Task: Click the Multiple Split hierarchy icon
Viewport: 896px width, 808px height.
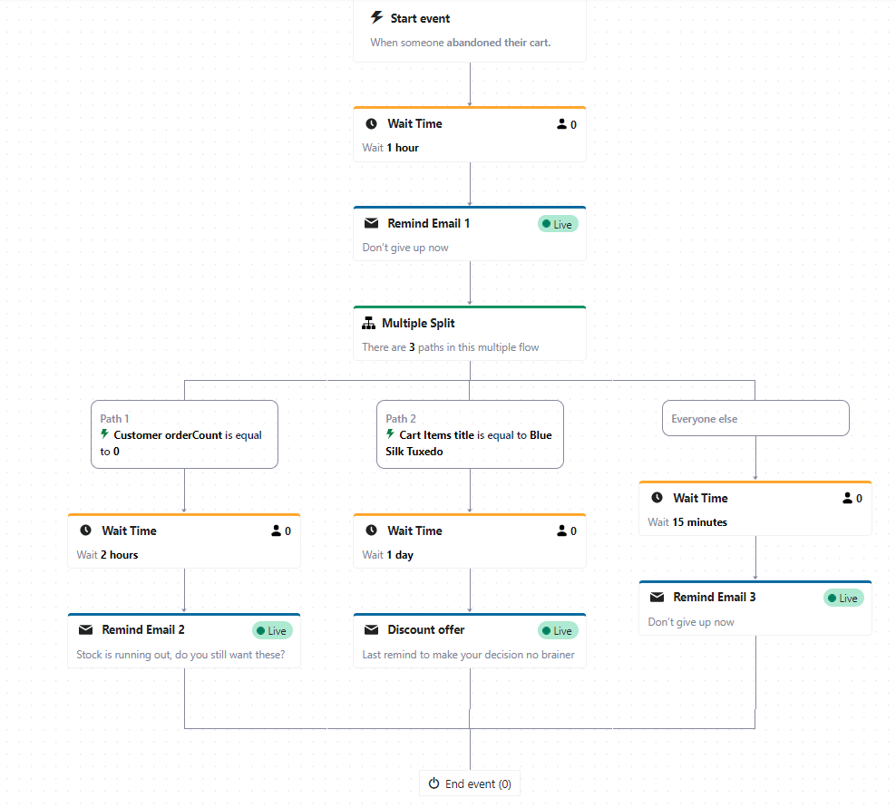Action: click(x=368, y=324)
